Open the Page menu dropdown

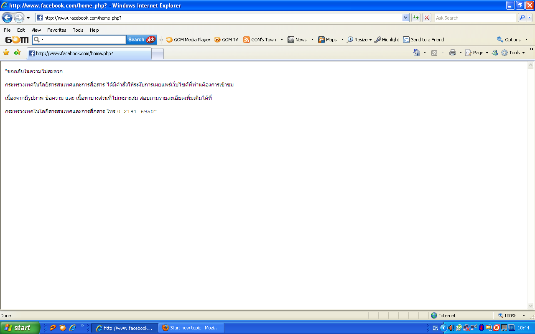point(477,53)
